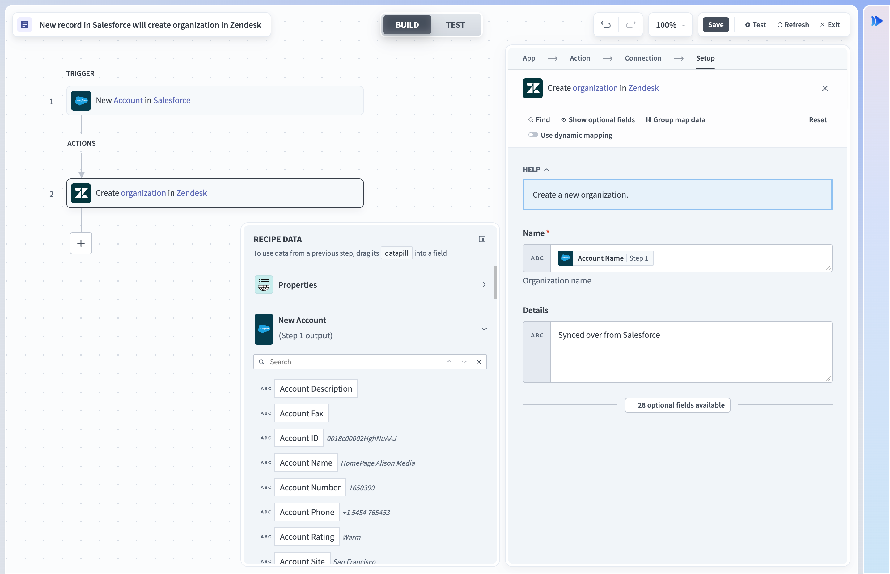Click Show optional fields eye option

pos(598,119)
